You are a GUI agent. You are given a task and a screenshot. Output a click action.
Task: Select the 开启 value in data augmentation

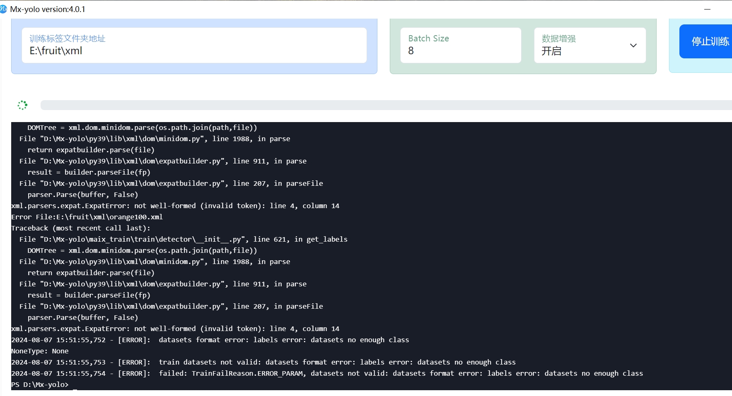pos(551,51)
